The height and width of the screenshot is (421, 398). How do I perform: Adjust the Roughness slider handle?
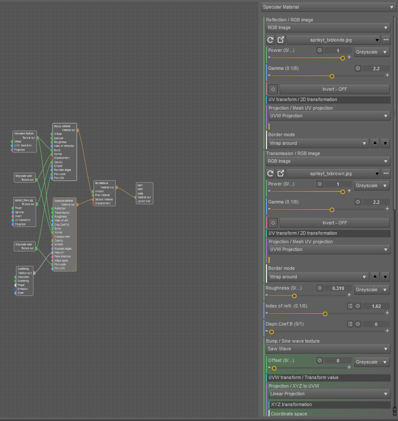[294, 296]
